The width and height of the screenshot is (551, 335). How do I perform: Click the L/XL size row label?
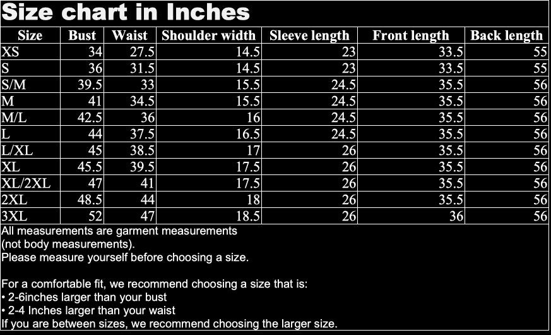click(x=17, y=150)
